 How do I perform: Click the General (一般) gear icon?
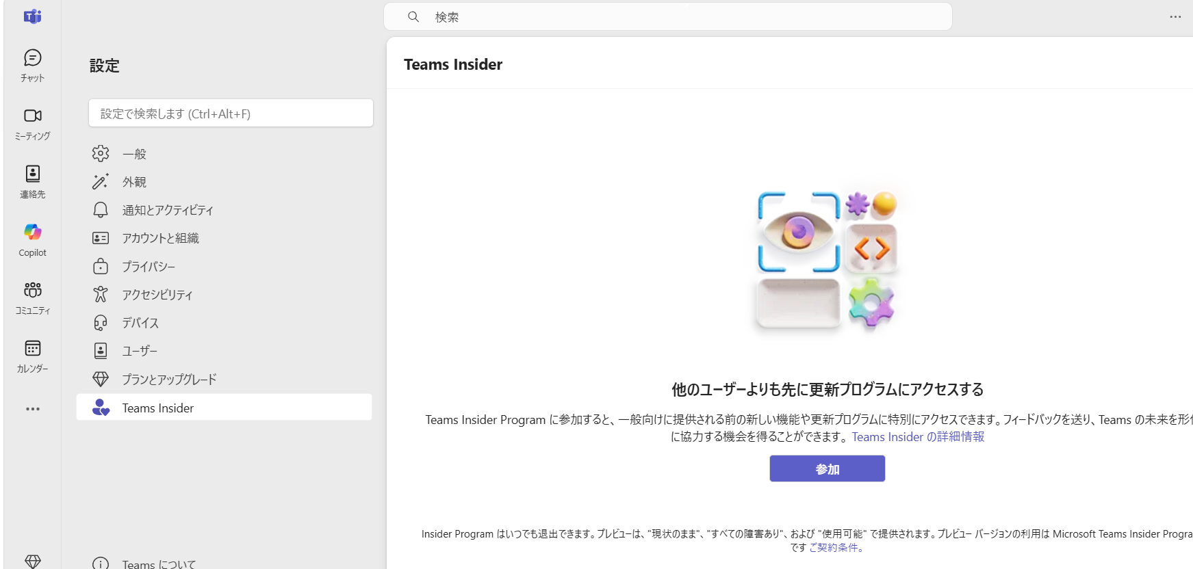[101, 153]
